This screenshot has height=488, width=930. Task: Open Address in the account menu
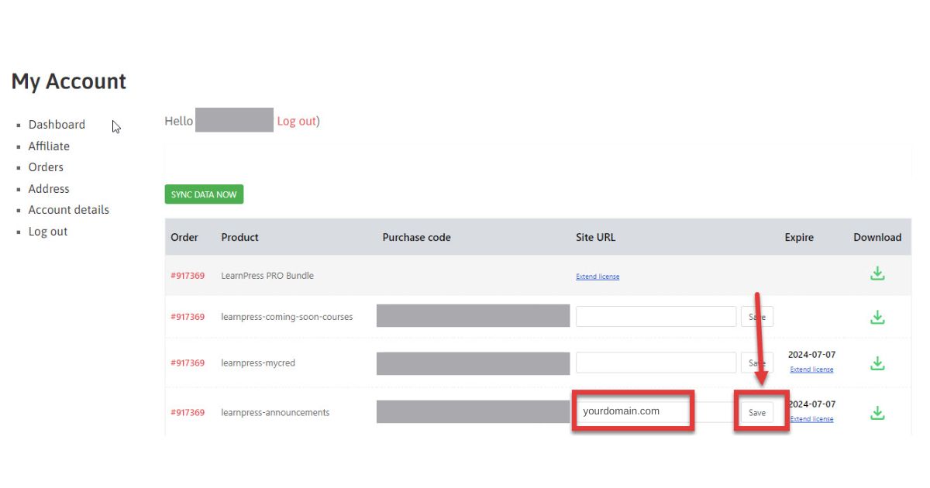[x=49, y=188]
